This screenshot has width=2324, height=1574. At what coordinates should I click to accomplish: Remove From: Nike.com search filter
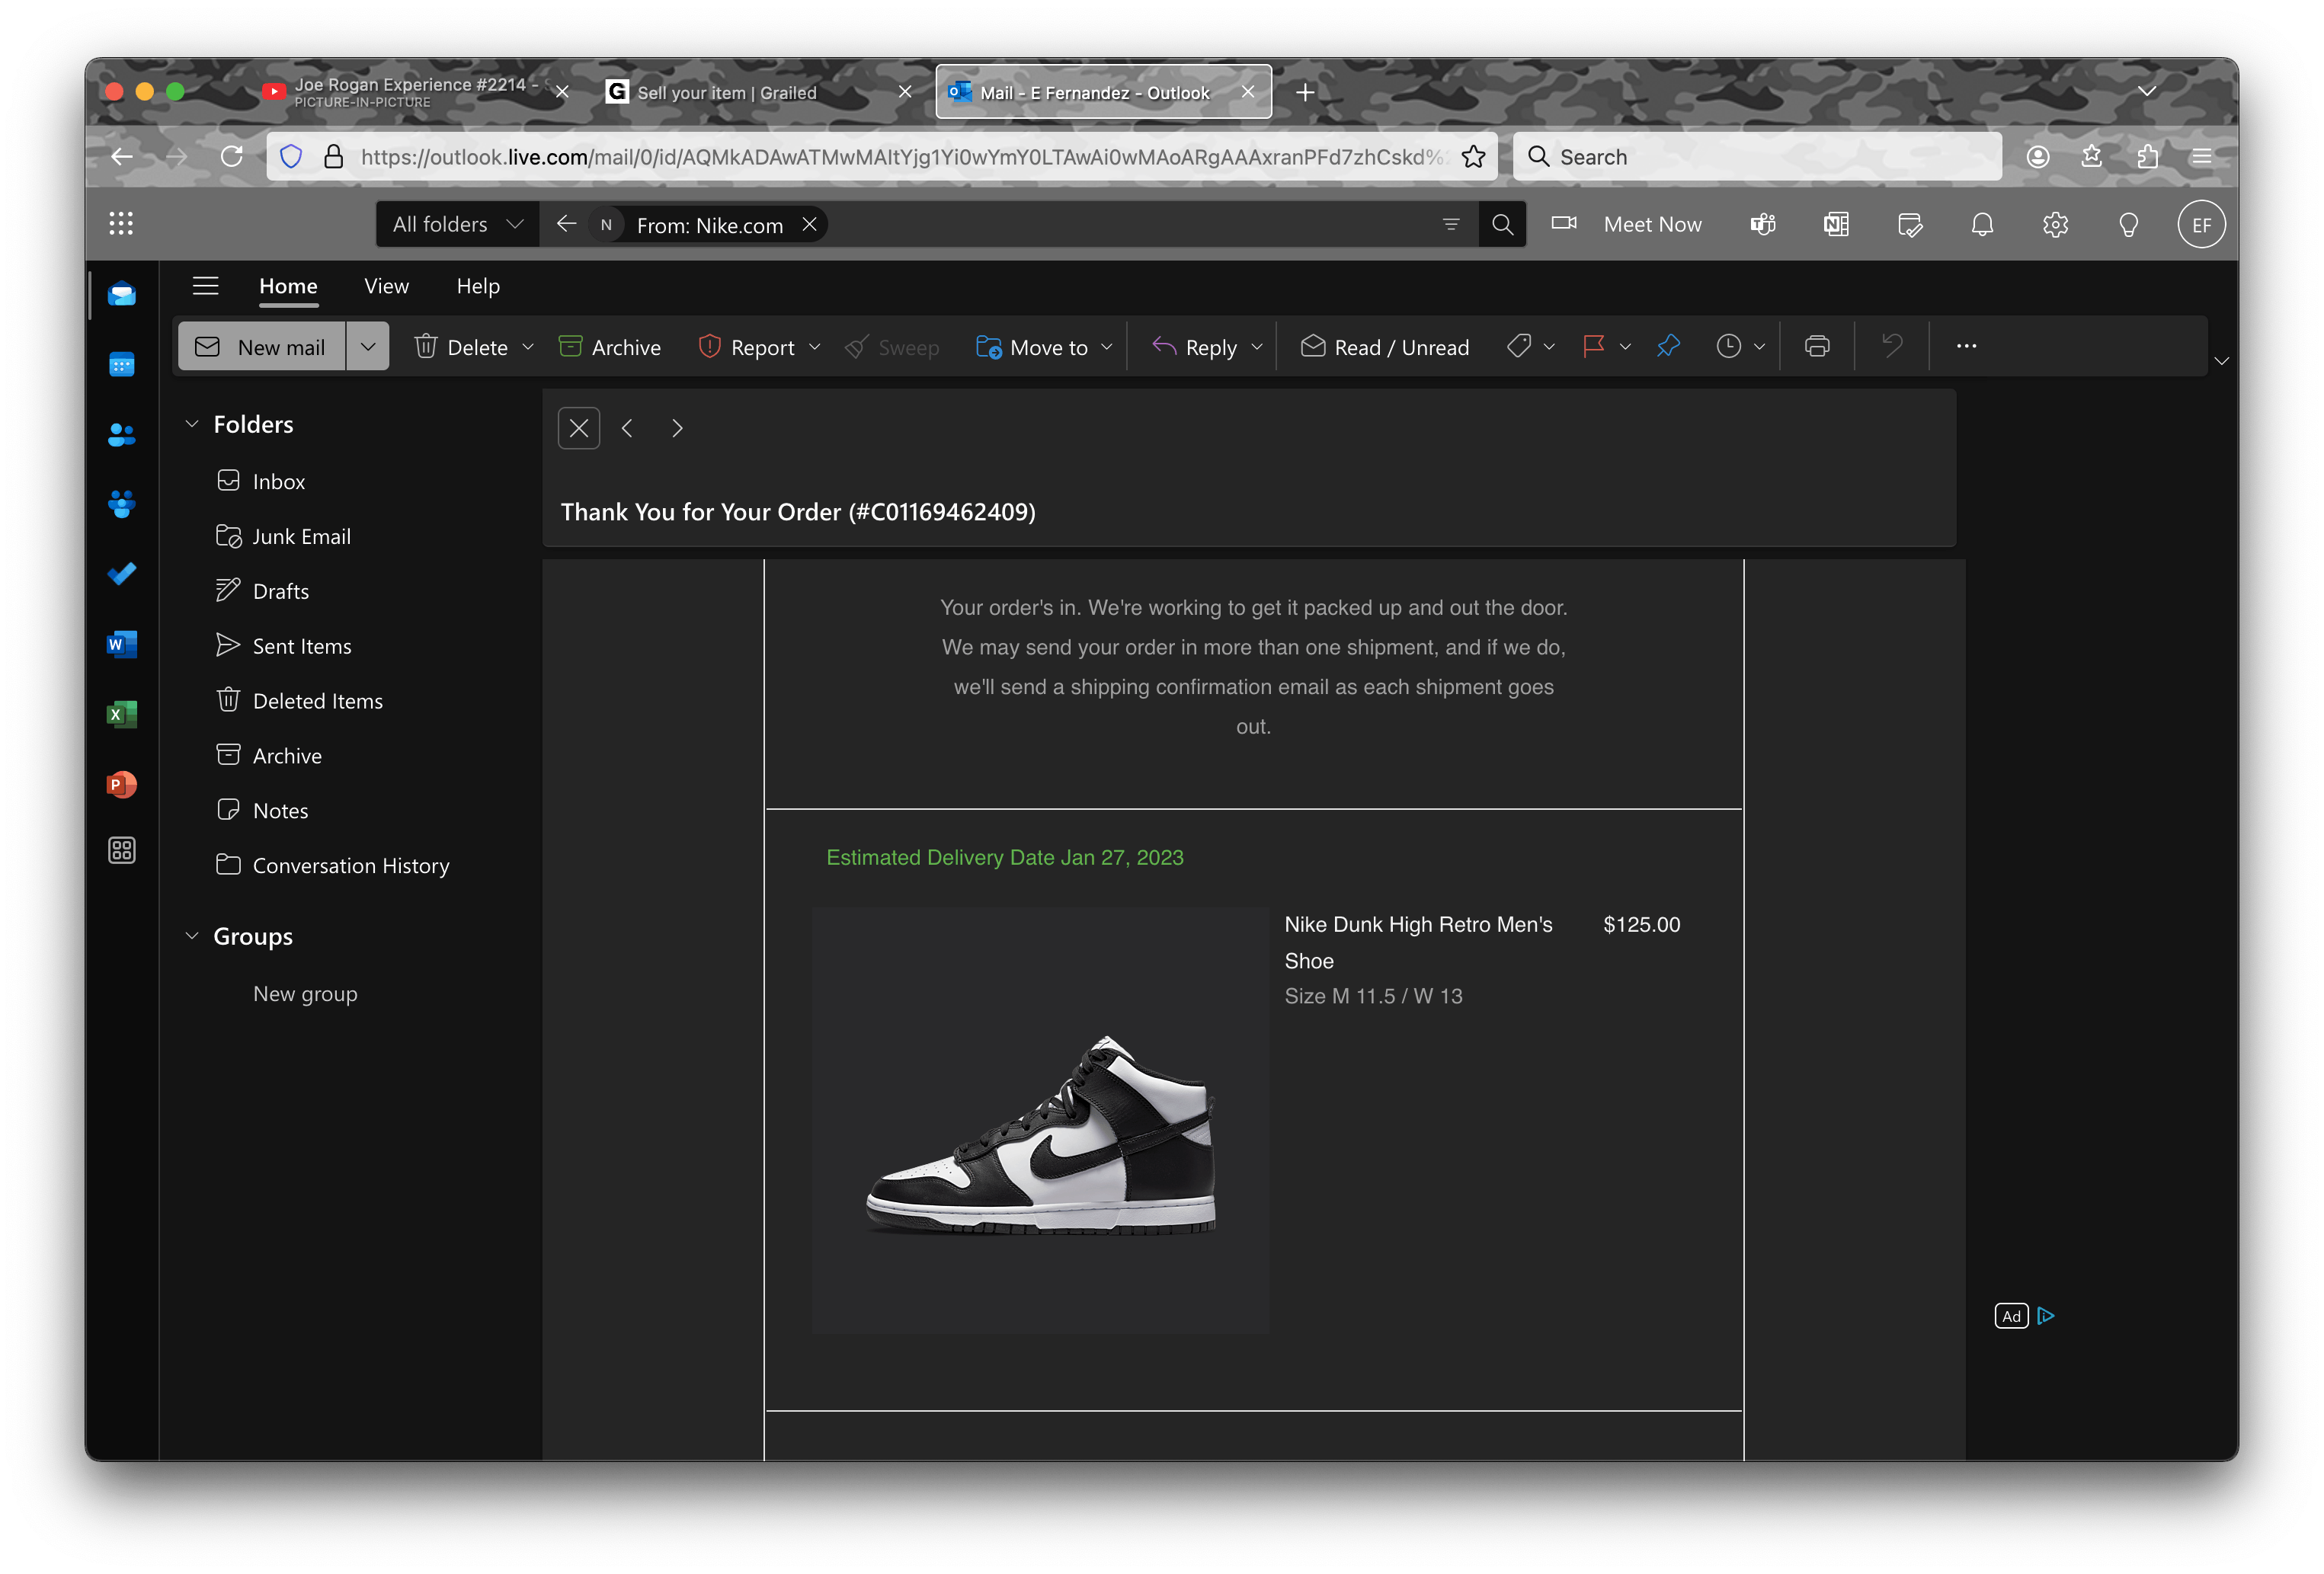[x=810, y=224]
